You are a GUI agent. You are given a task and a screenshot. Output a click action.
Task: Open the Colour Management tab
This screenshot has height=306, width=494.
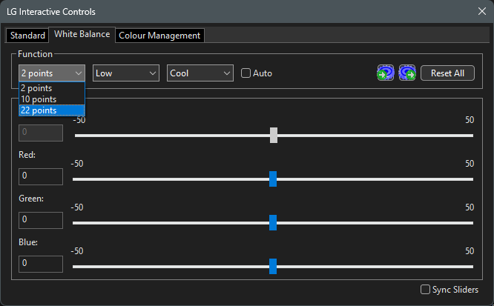pyautogui.click(x=159, y=36)
